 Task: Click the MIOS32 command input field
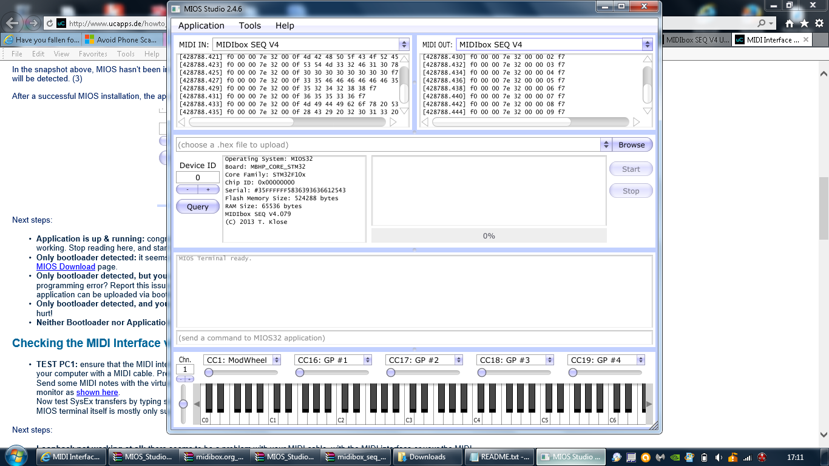[414, 337]
